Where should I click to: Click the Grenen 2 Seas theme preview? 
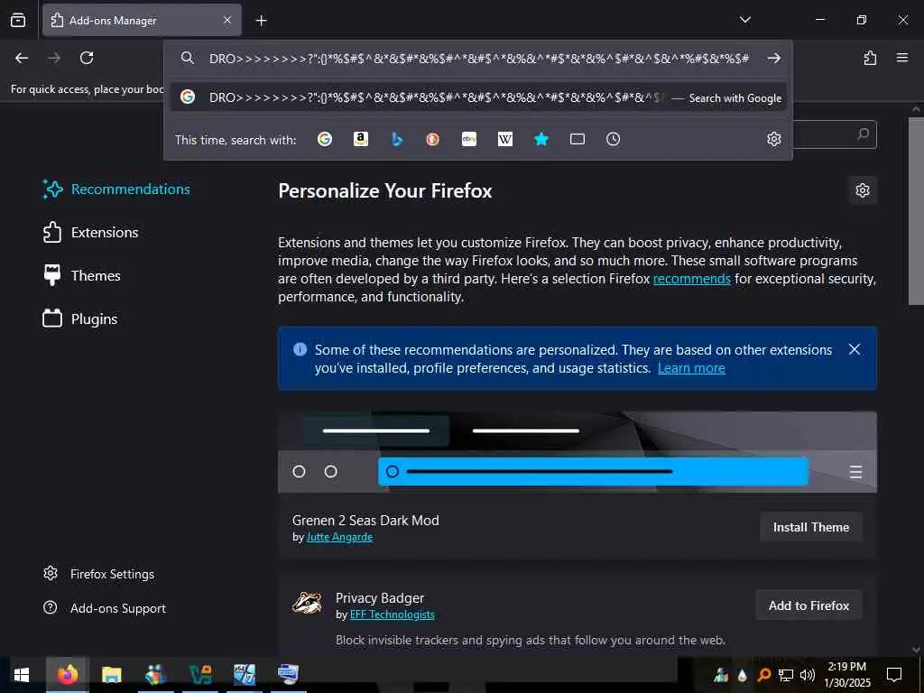point(577,452)
